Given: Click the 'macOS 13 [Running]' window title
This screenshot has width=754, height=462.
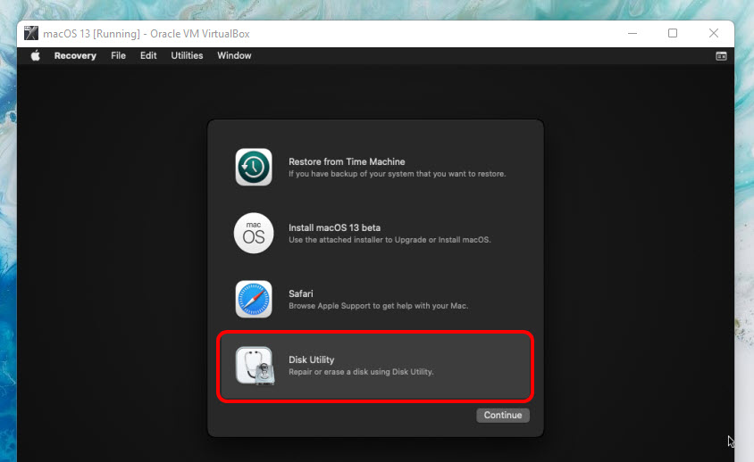Looking at the screenshot, I should [x=147, y=34].
